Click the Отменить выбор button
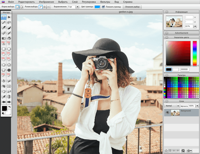The image size is (200, 154). tap(132, 7)
